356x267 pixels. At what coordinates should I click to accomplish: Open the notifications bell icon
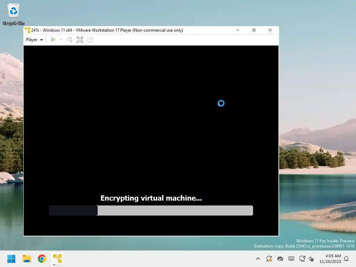click(x=347, y=259)
